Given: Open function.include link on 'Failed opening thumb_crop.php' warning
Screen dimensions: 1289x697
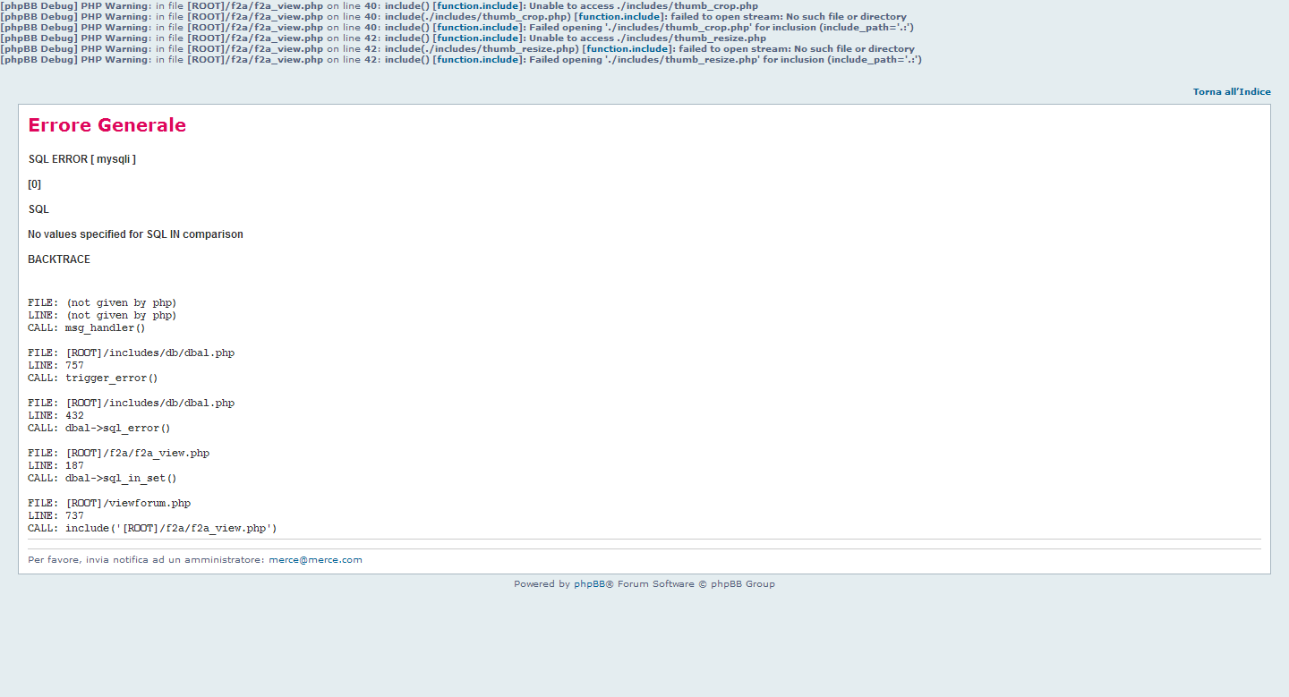Looking at the screenshot, I should pyautogui.click(x=476, y=28).
